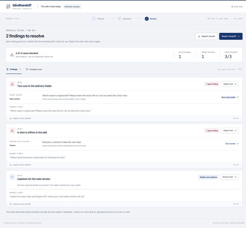Select the Review step number circle
The width and height of the screenshot is (246, 228).
(x=147, y=19)
